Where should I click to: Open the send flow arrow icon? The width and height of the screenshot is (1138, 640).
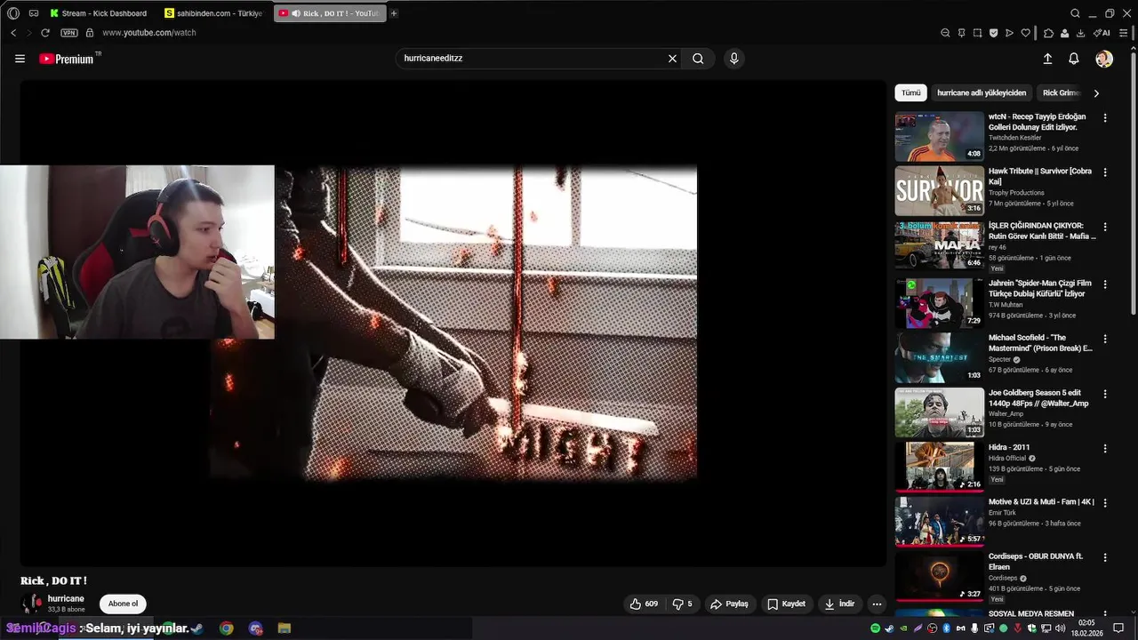click(x=1009, y=33)
